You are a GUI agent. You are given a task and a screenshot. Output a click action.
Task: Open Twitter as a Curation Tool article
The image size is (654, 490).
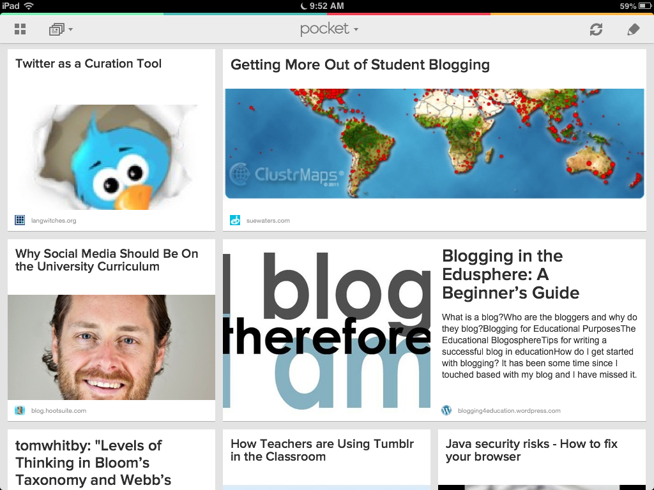pos(88,64)
